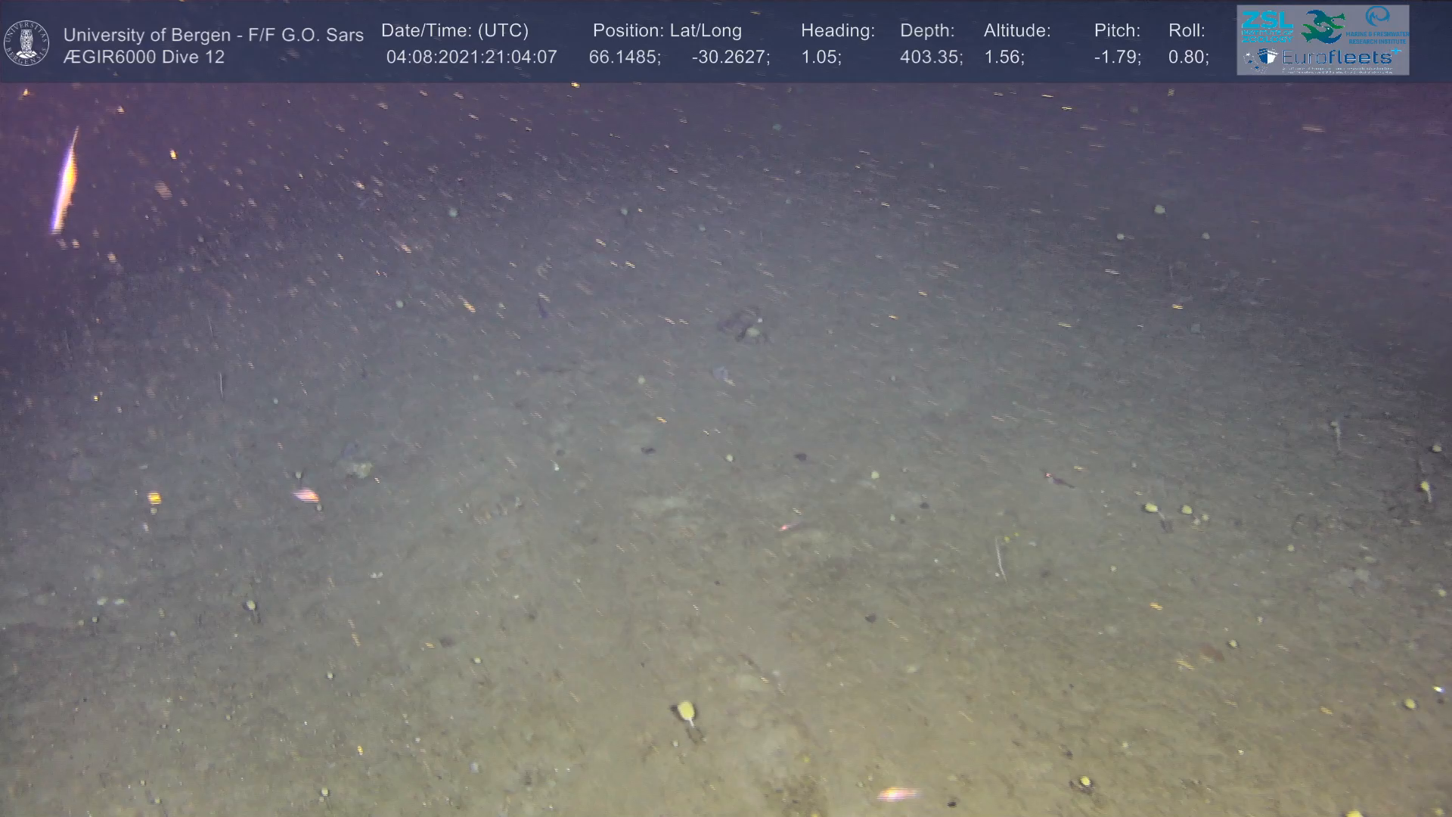Click the 'Position: Lat/Long' header label
1452x817 pixels.
(667, 31)
